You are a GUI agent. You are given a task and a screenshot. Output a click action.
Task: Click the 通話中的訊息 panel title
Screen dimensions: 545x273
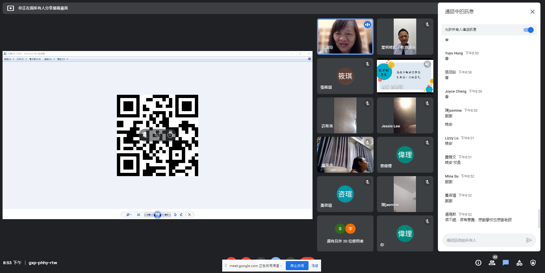click(x=459, y=12)
